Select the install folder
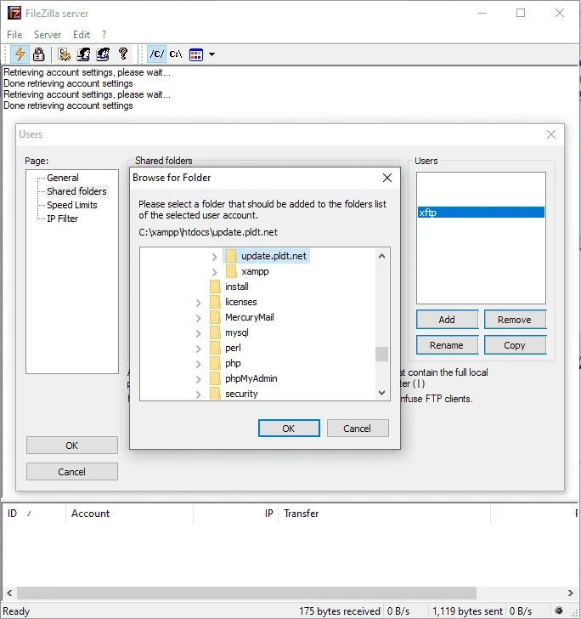Screen dimensions: 581x619 click(237, 287)
